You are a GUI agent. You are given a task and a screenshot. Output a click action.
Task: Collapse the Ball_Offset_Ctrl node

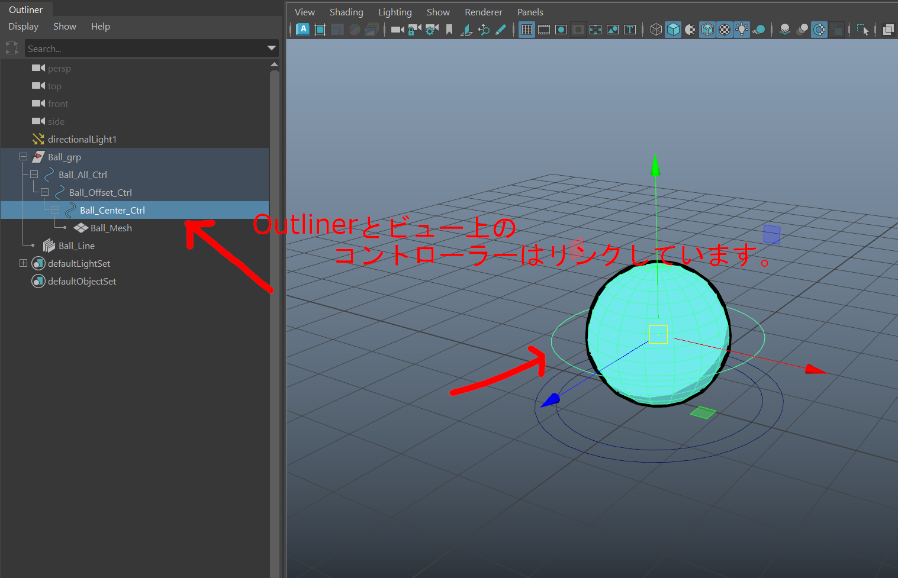pyautogui.click(x=44, y=192)
